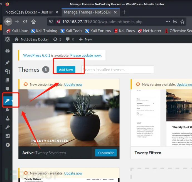
Task: Open Posts via the pushpin sidebar icon
Action: pyautogui.click(x=8, y=62)
